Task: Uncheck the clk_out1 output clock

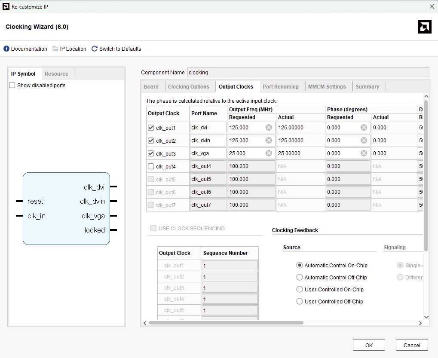Action: 151,128
